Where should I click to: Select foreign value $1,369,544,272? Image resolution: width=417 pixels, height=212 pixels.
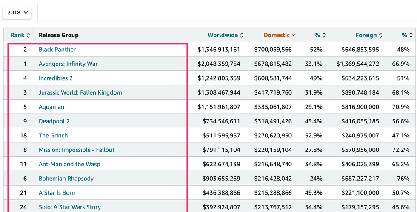(x=358, y=64)
